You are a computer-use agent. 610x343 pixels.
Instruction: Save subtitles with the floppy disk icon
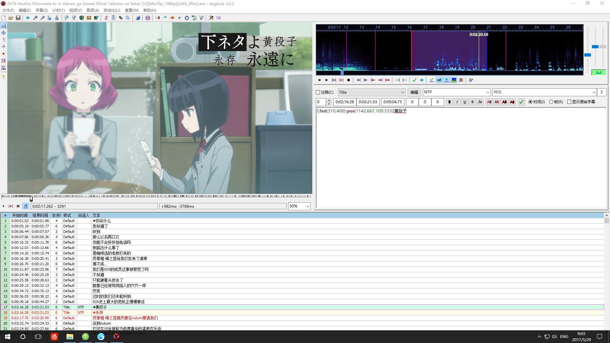(x=18, y=18)
